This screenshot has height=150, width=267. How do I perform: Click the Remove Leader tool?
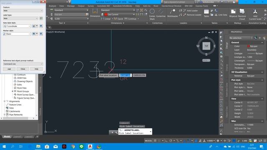click(192, 15)
